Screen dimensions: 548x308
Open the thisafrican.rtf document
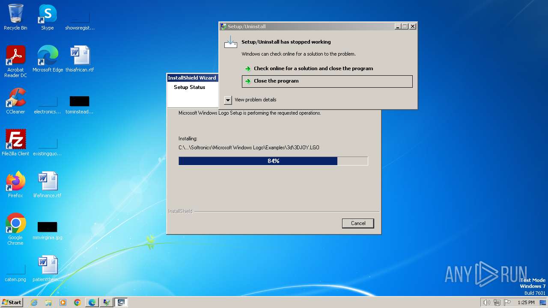click(80, 59)
